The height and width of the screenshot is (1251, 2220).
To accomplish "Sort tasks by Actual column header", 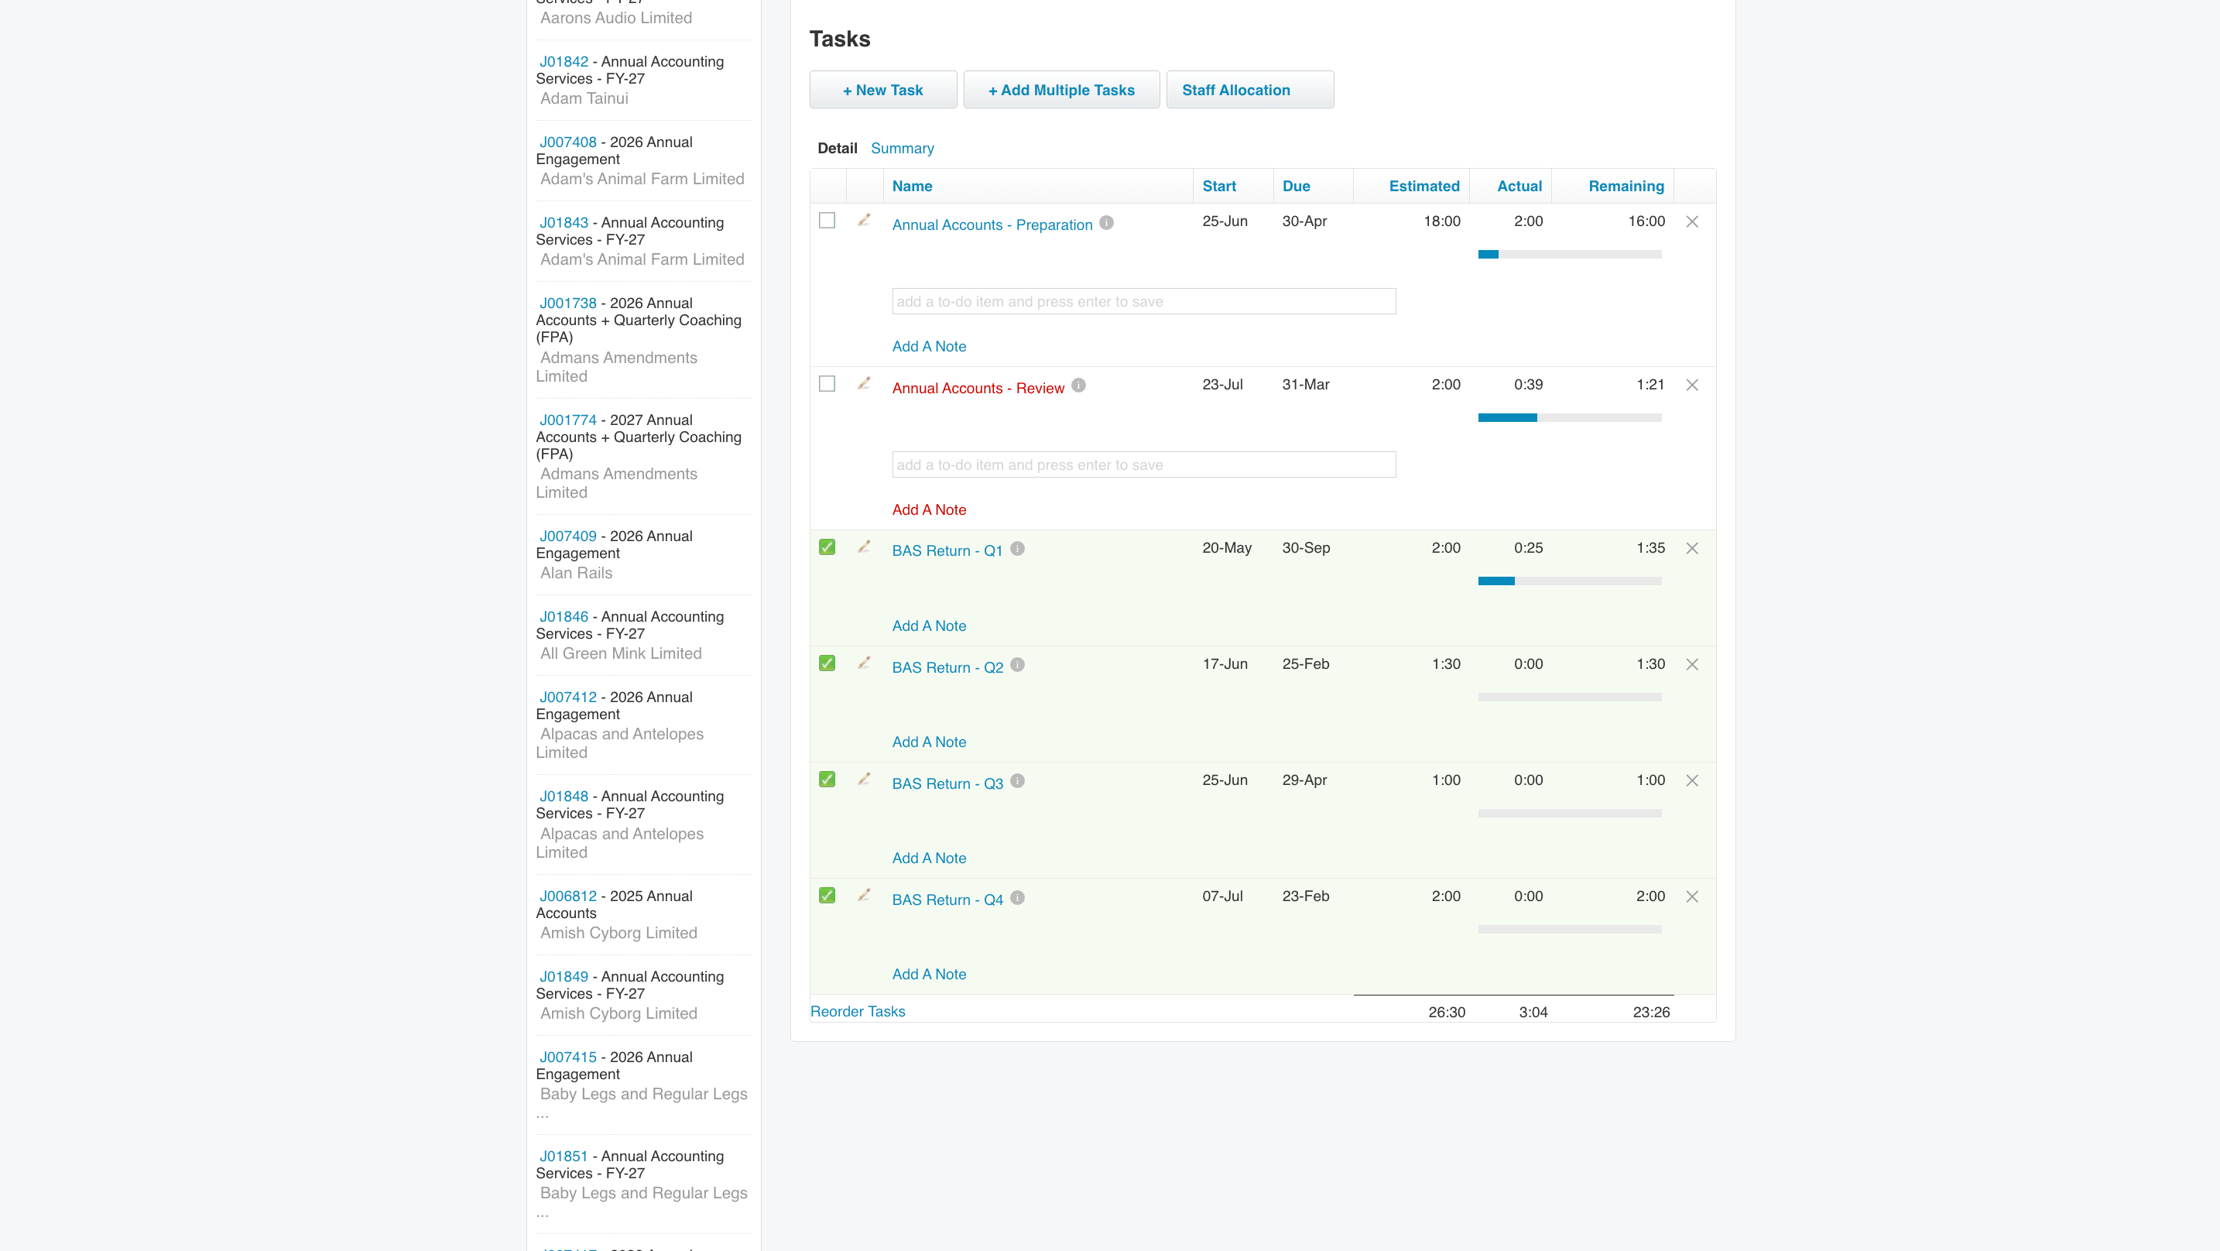I will (1519, 187).
